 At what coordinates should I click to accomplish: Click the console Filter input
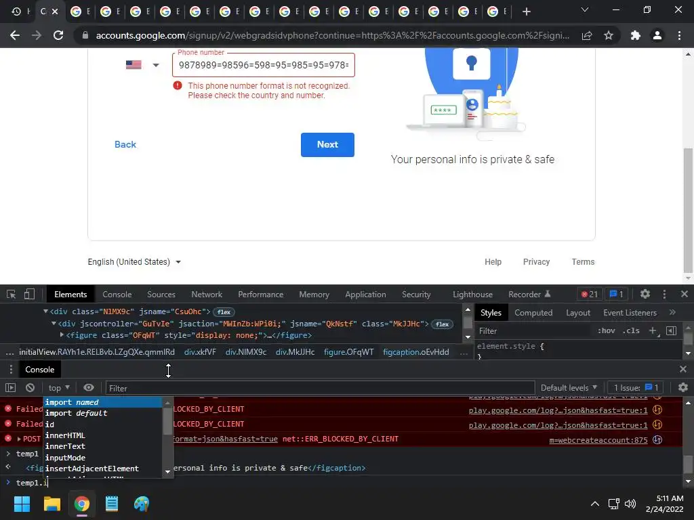tap(320, 388)
